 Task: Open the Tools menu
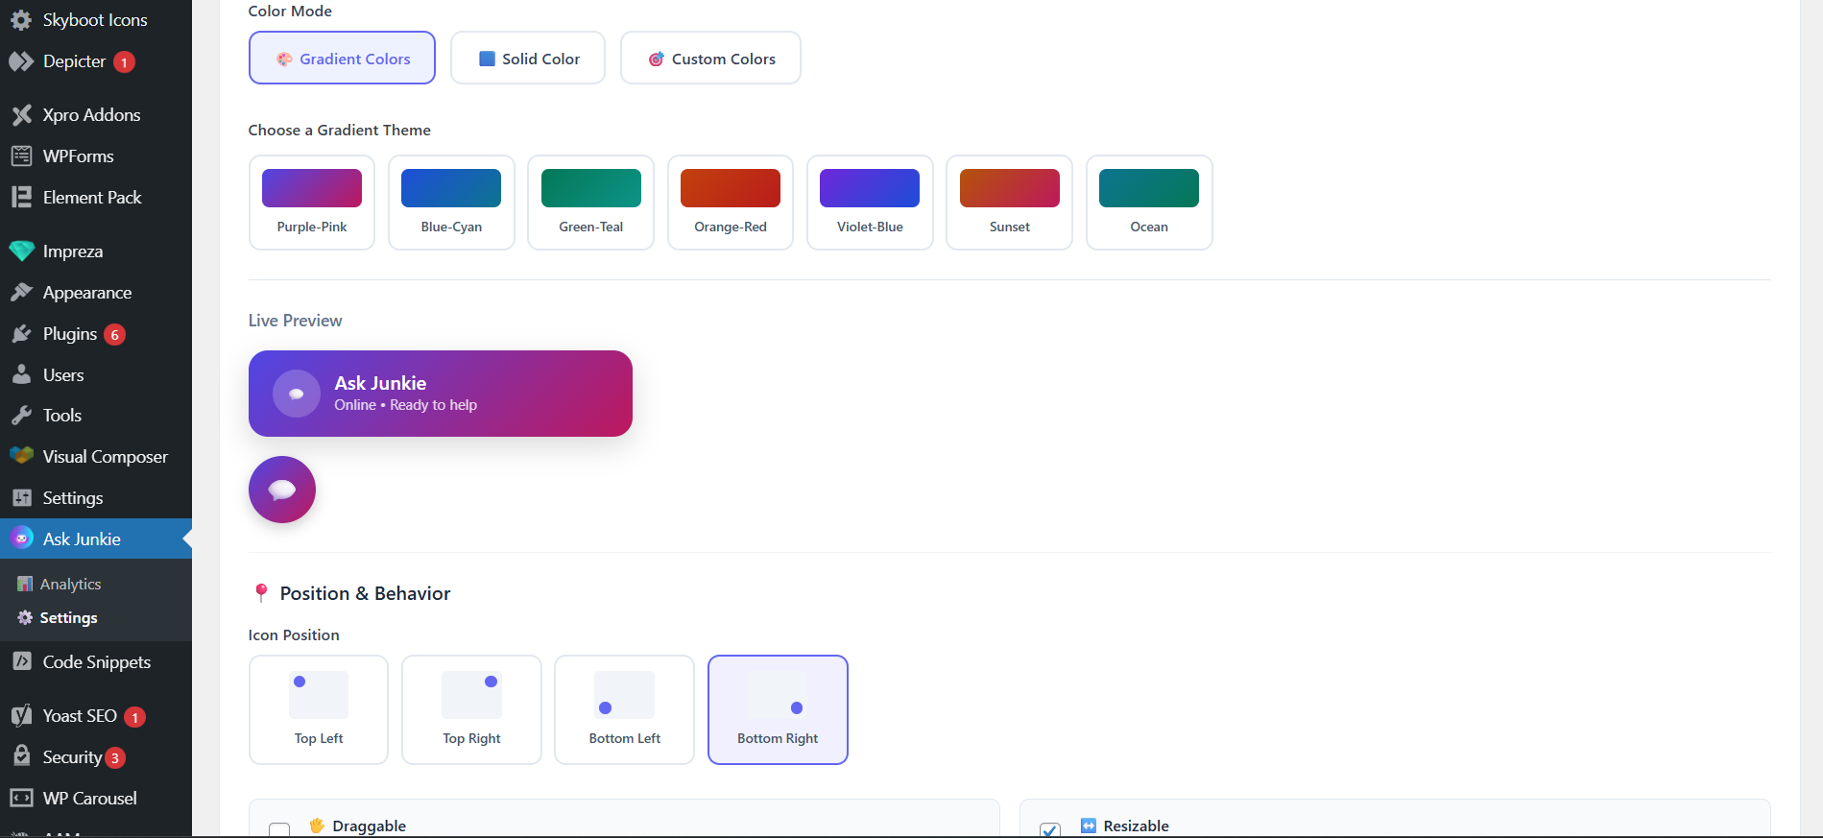click(x=96, y=416)
